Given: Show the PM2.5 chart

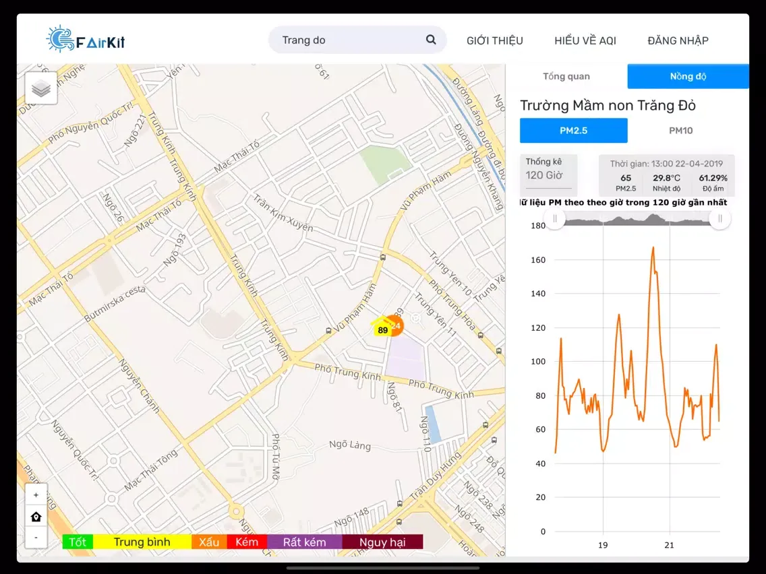Looking at the screenshot, I should pos(574,130).
